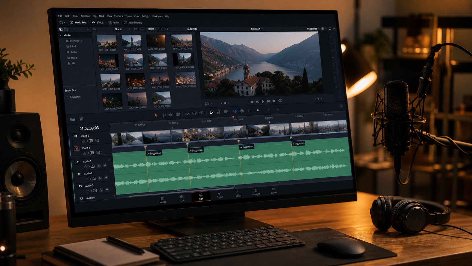Toggle snapping magnet icon
The height and width of the screenshot is (266, 472).
point(211,113)
